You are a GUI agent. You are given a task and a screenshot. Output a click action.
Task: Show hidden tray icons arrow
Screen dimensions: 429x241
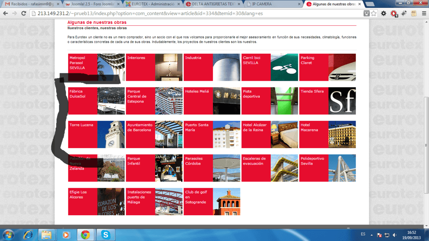click(x=372, y=235)
